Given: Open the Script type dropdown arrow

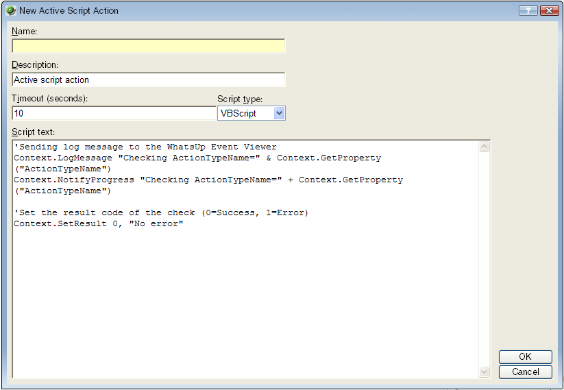Looking at the screenshot, I should coord(279,114).
